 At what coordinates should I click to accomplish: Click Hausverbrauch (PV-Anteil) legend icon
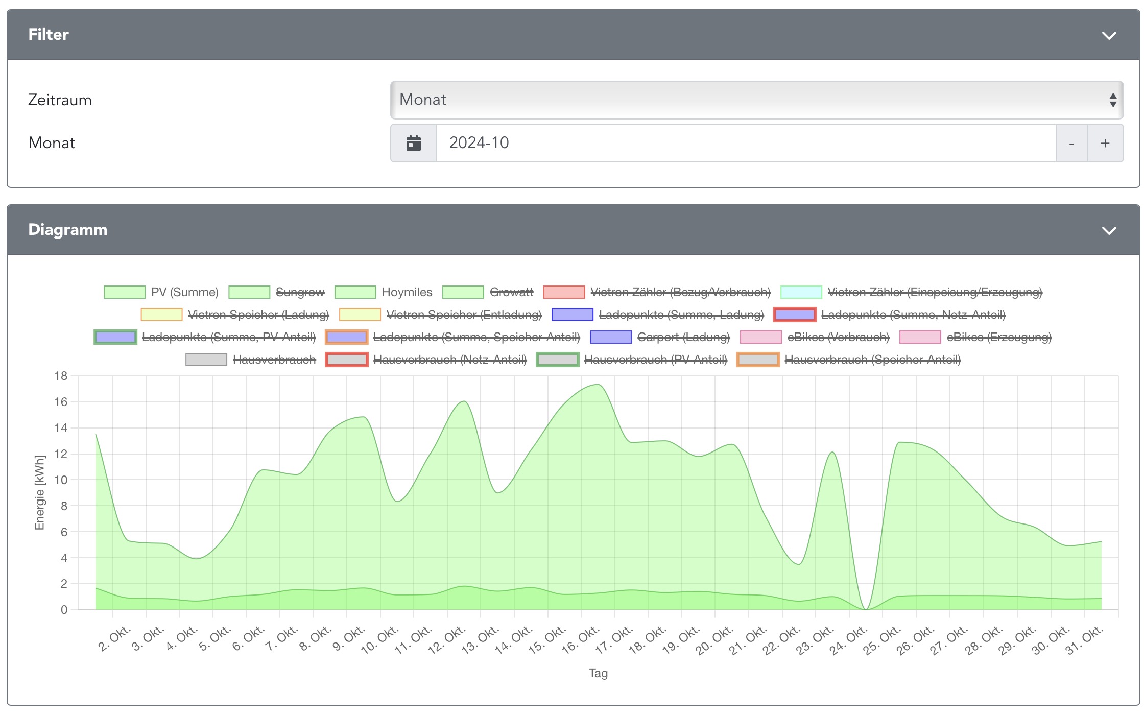[557, 360]
